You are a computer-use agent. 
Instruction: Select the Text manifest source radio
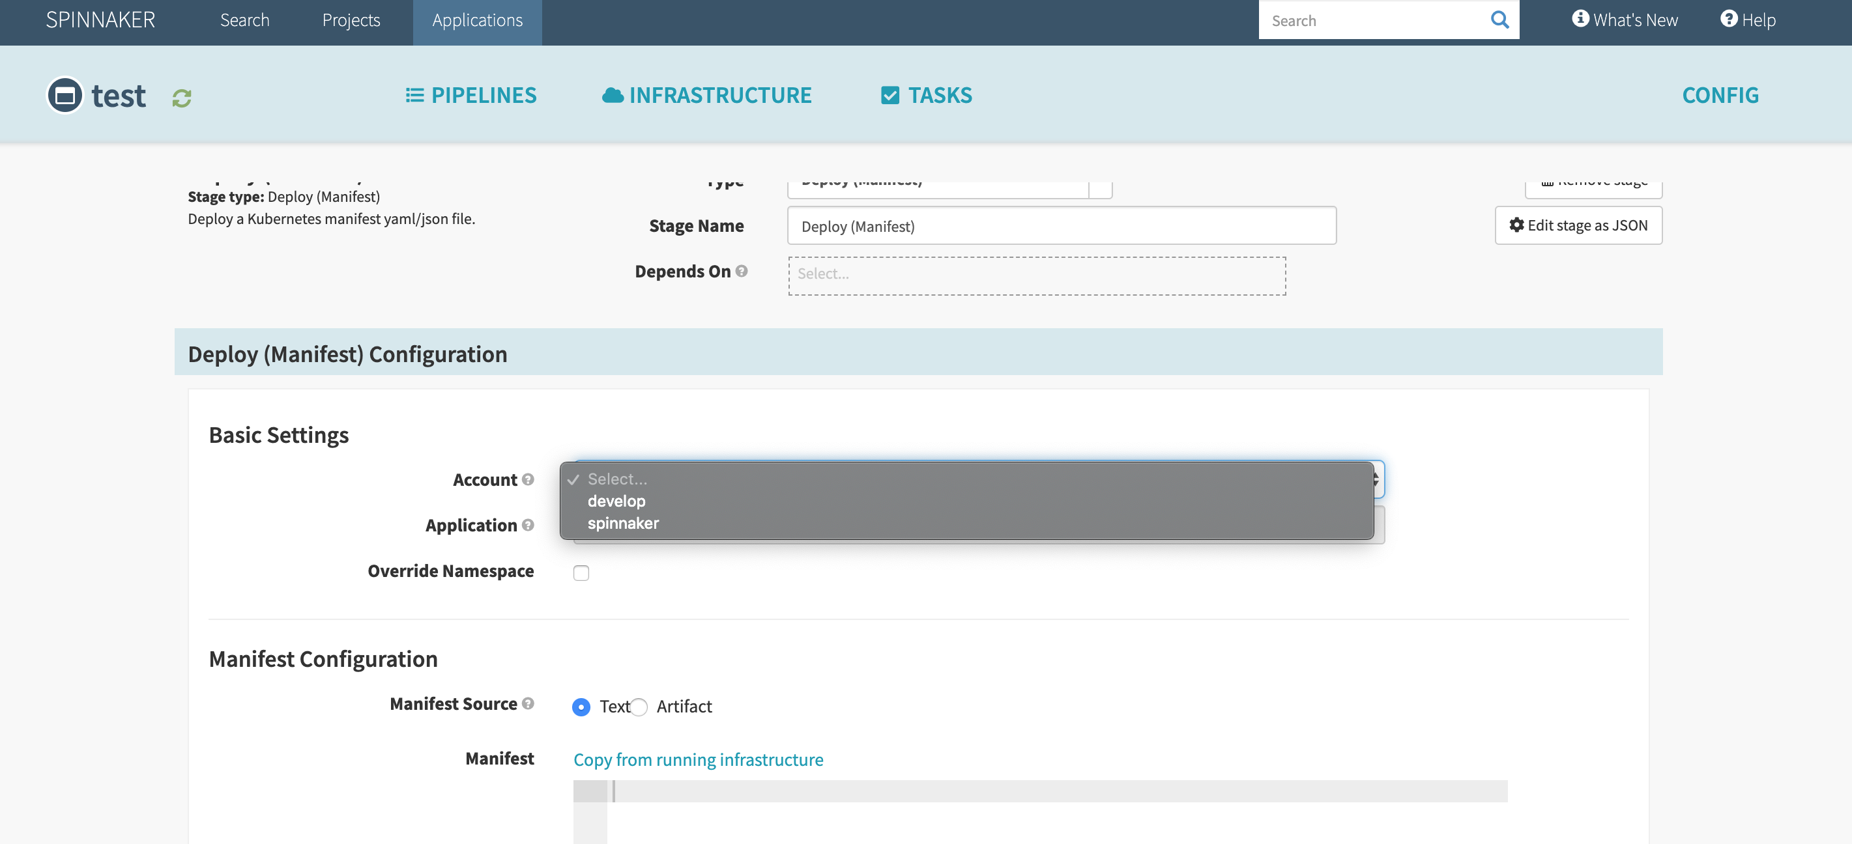point(581,707)
